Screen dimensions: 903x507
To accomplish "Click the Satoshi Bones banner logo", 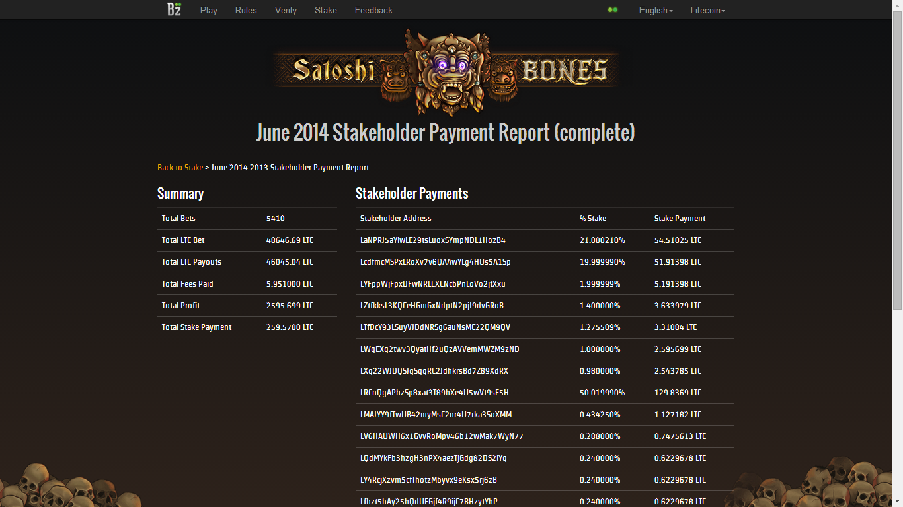I will pos(446,71).
